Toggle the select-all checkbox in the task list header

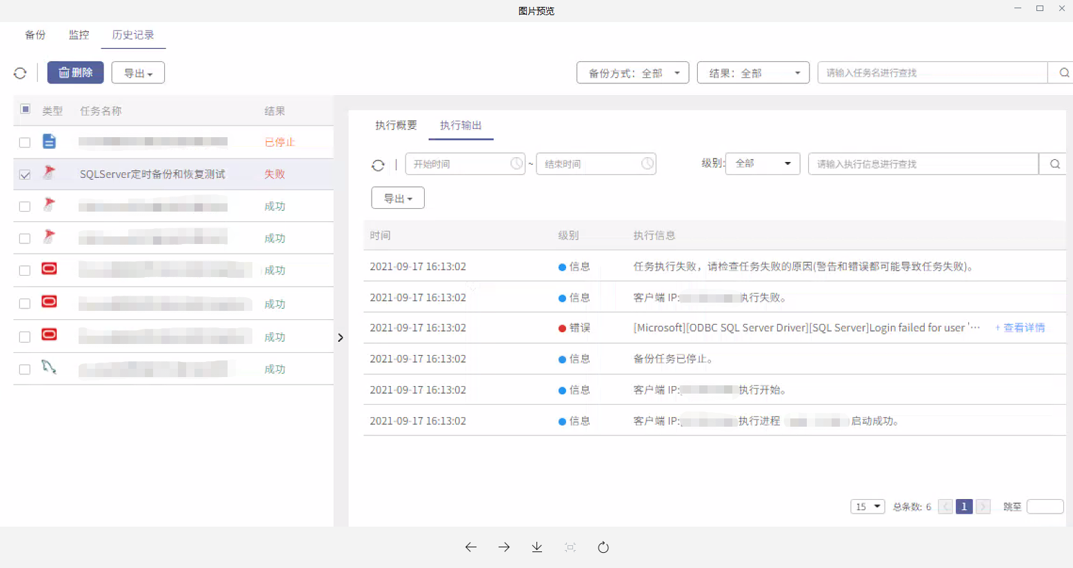click(x=25, y=109)
